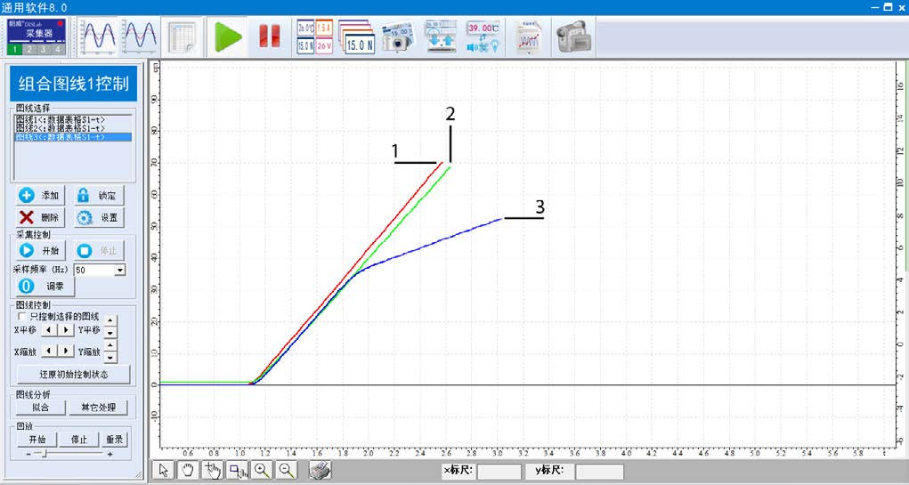Screen dimensions: 909x485
Task: Select 图线2 in the curve list
Action: coord(60,127)
